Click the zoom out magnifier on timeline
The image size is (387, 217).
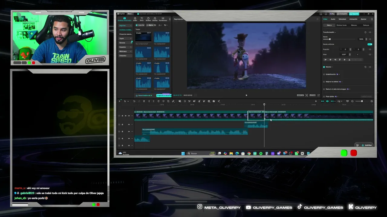tap(352, 101)
